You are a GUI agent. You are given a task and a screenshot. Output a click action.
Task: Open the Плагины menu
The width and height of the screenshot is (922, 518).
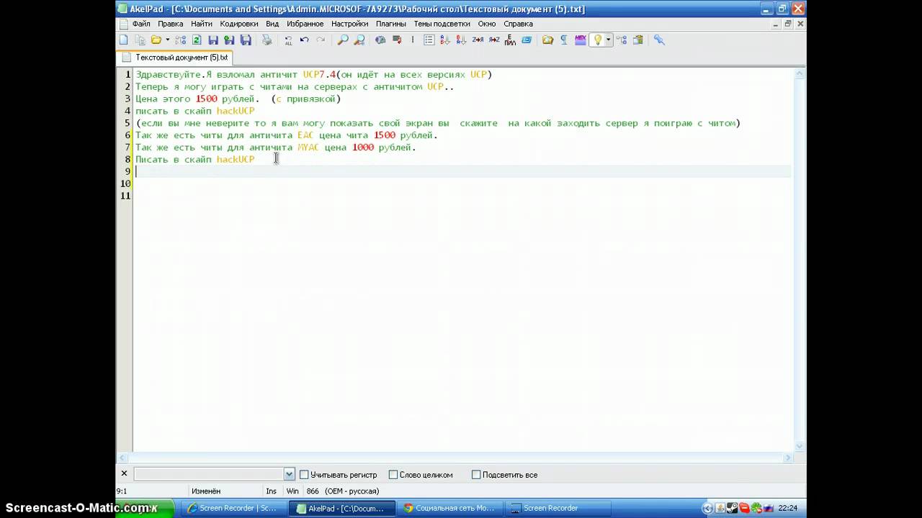(x=391, y=24)
